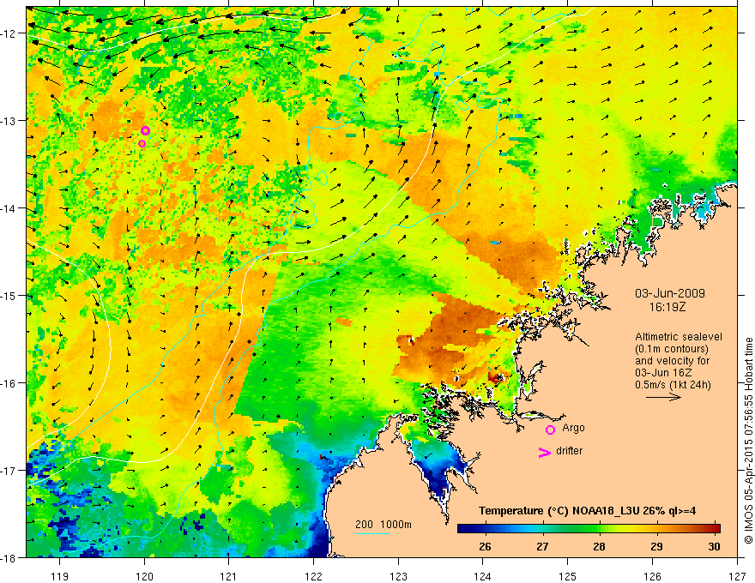Click the '16:19Z' time text
Image resolution: width=755 pixels, height=583 pixels.
[667, 307]
